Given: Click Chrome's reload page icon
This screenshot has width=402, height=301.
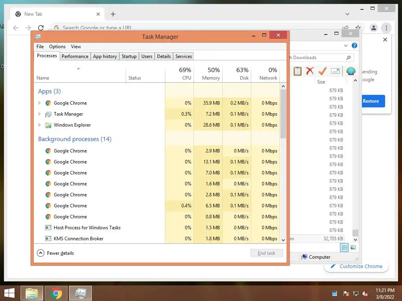Looking at the screenshot, I should pos(41,28).
